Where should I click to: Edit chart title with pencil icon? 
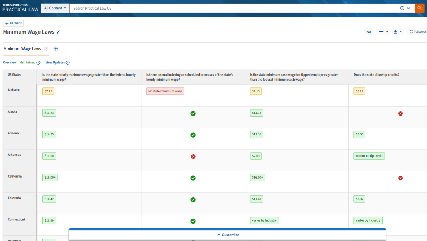click(58, 32)
